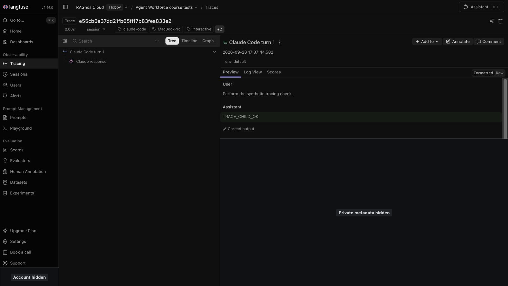Click the Annotate button
This screenshot has height=286, width=508.
(x=458, y=42)
